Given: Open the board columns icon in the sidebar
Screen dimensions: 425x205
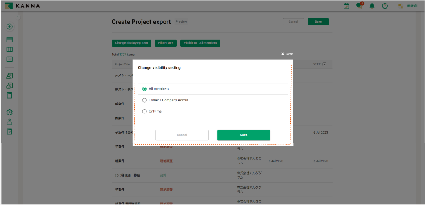Looking at the screenshot, I should point(10,49).
